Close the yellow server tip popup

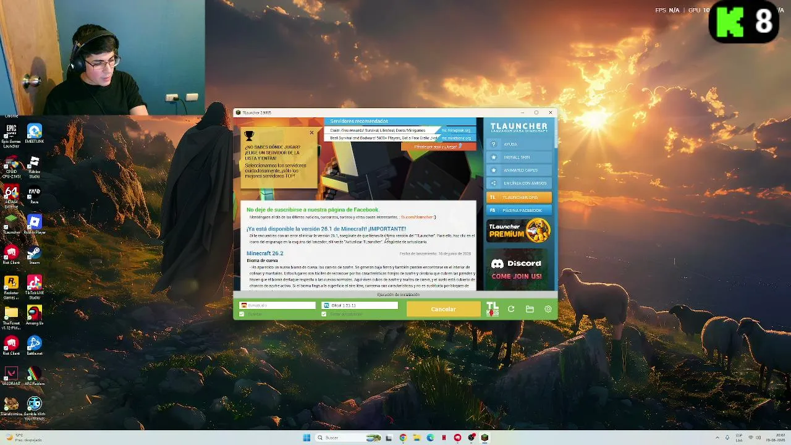tap(311, 133)
